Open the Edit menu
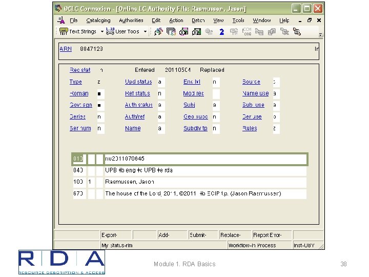369x277 pixels. point(156,21)
